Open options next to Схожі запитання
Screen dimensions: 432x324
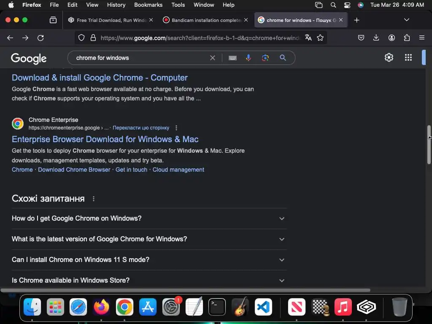click(x=94, y=199)
